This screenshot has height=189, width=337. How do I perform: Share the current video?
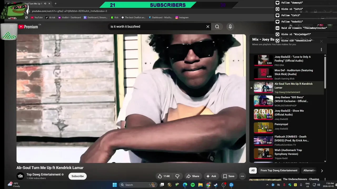tap(193, 176)
